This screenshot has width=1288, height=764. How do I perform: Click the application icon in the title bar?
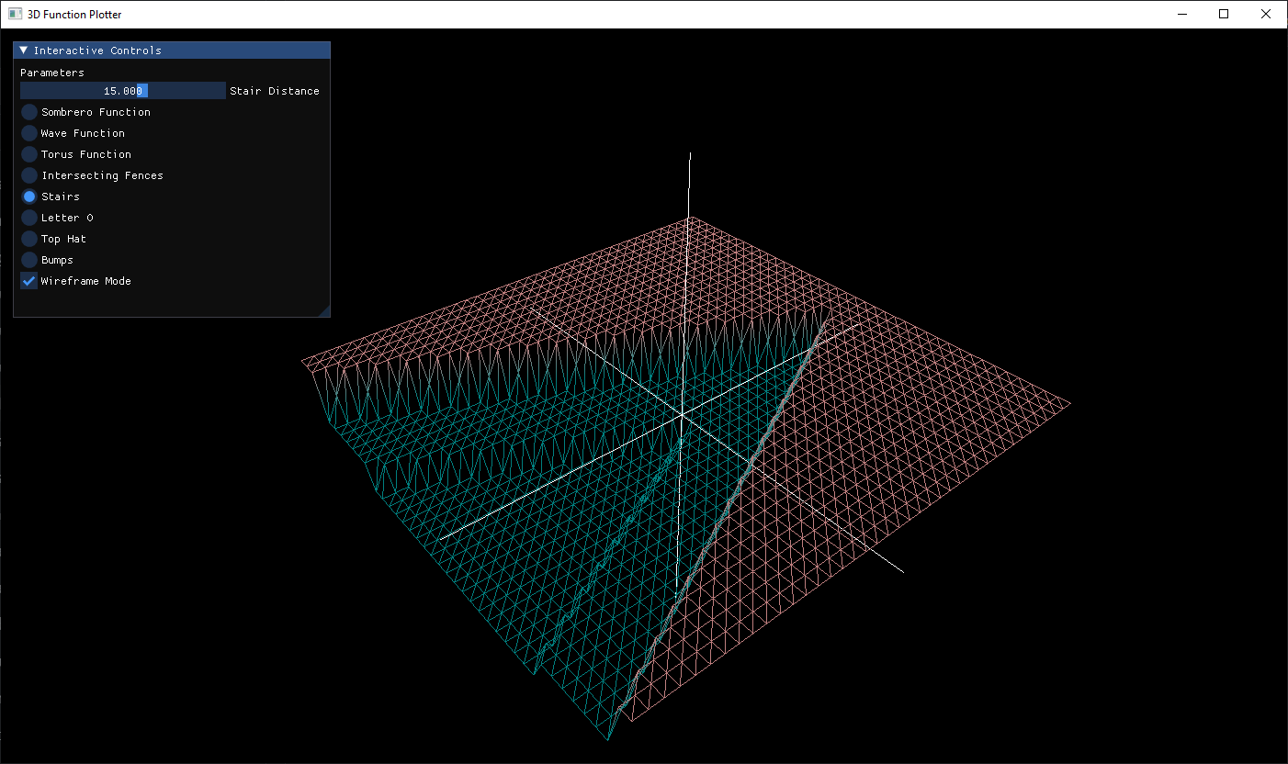coord(15,14)
